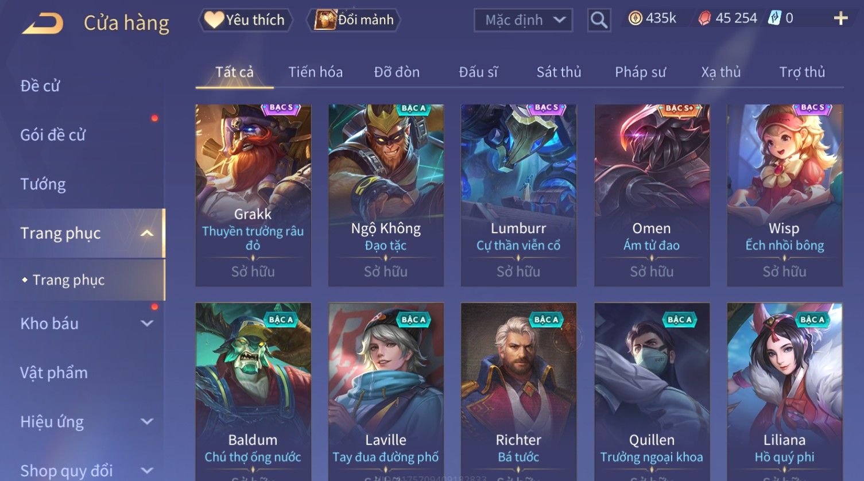Expand the Hiệu ứng sidebar menu
Screen dimensions: 864x481
[x=147, y=421]
